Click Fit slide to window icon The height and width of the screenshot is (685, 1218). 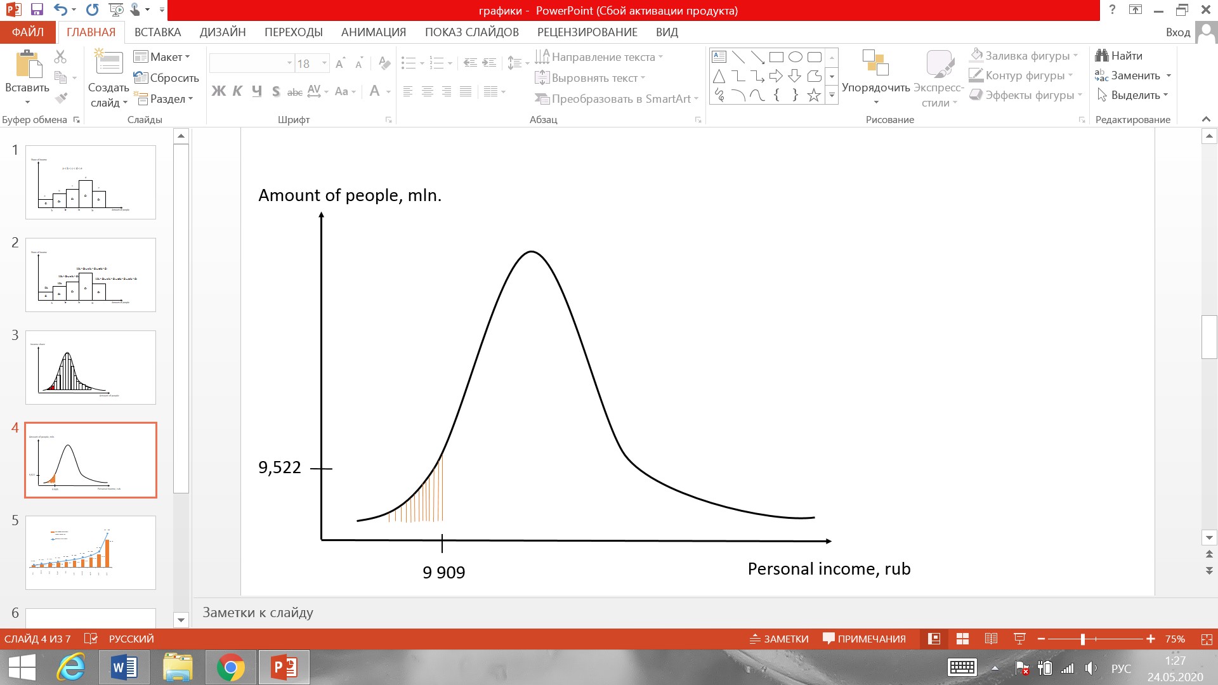click(1206, 639)
